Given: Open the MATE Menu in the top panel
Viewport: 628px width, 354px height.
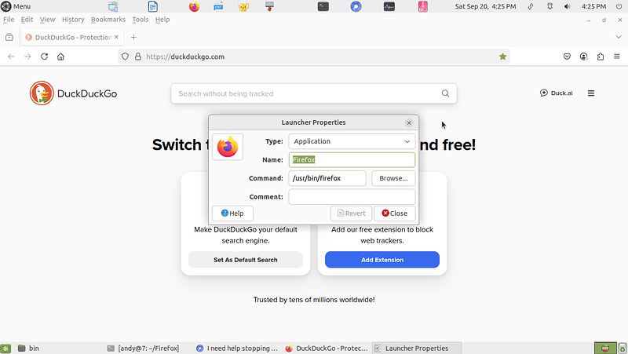Looking at the screenshot, I should (x=16, y=6).
